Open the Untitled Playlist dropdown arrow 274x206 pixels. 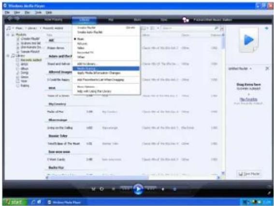(x=251, y=69)
